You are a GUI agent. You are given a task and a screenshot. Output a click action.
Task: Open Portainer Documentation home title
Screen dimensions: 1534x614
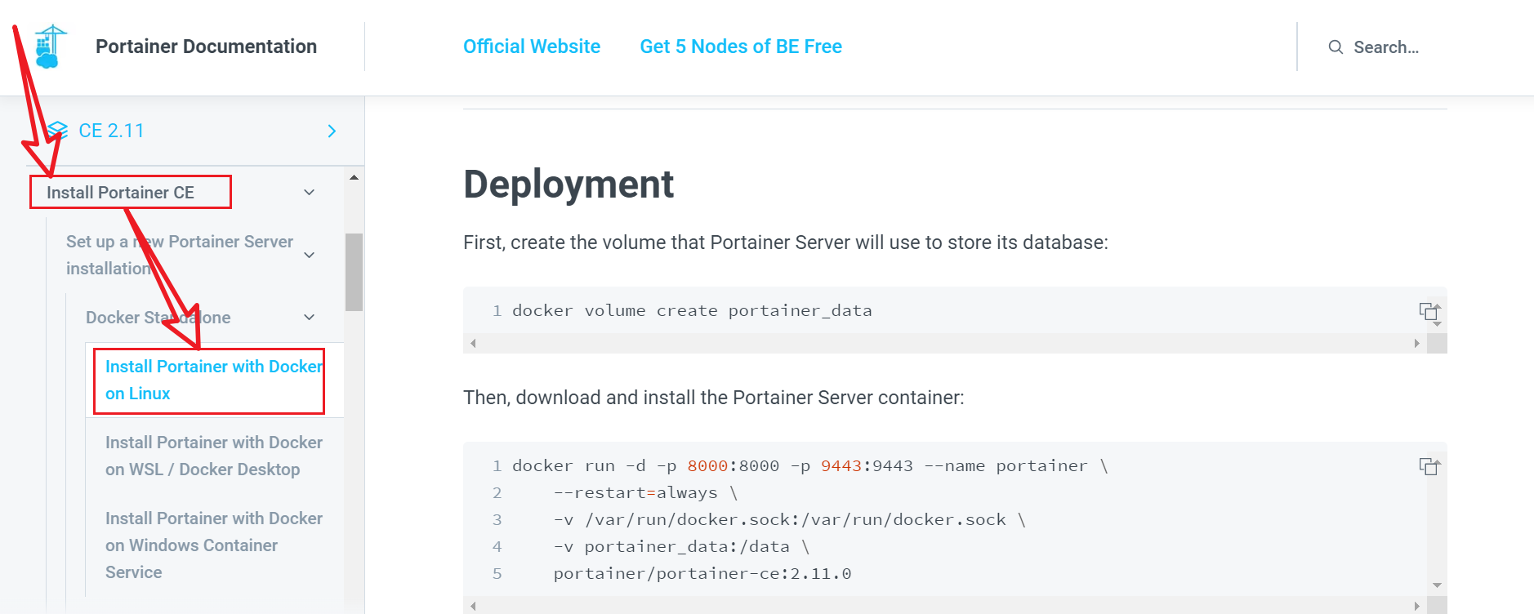point(206,47)
